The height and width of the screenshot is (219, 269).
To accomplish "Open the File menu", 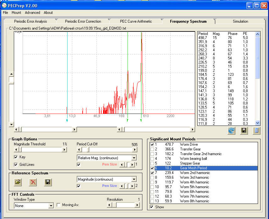I will coord(5,13).
